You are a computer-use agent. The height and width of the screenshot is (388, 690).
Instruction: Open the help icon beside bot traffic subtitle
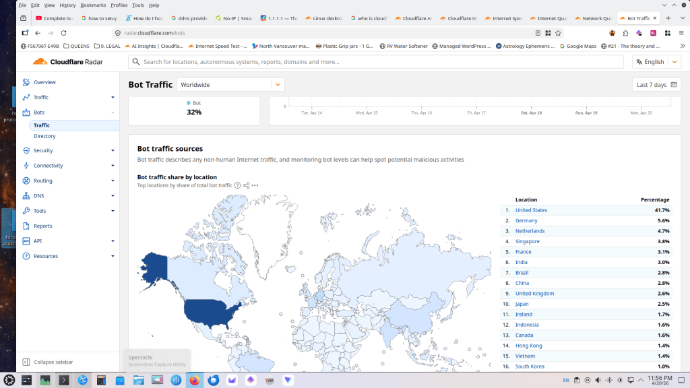point(237,185)
